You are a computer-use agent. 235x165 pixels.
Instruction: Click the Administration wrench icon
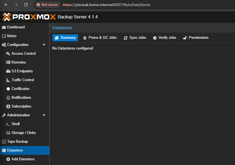click(x=4, y=115)
